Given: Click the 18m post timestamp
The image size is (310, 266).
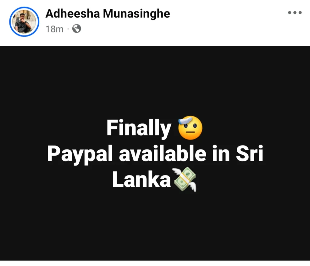Looking at the screenshot, I should pos(54,29).
